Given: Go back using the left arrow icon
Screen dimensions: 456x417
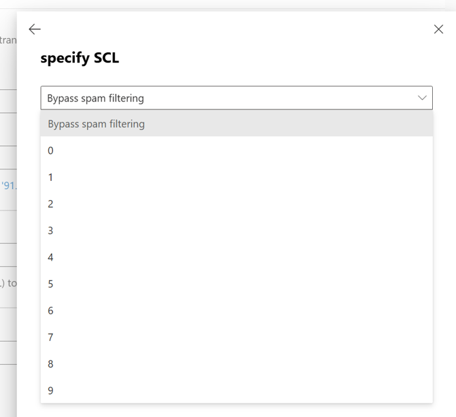Looking at the screenshot, I should click(x=35, y=29).
